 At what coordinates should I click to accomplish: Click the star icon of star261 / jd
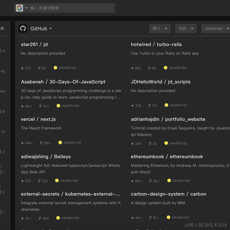pyautogui.click(x=23, y=68)
